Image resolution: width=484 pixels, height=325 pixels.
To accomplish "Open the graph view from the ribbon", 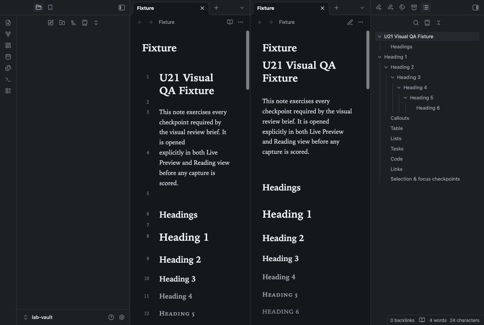I will [8, 34].
